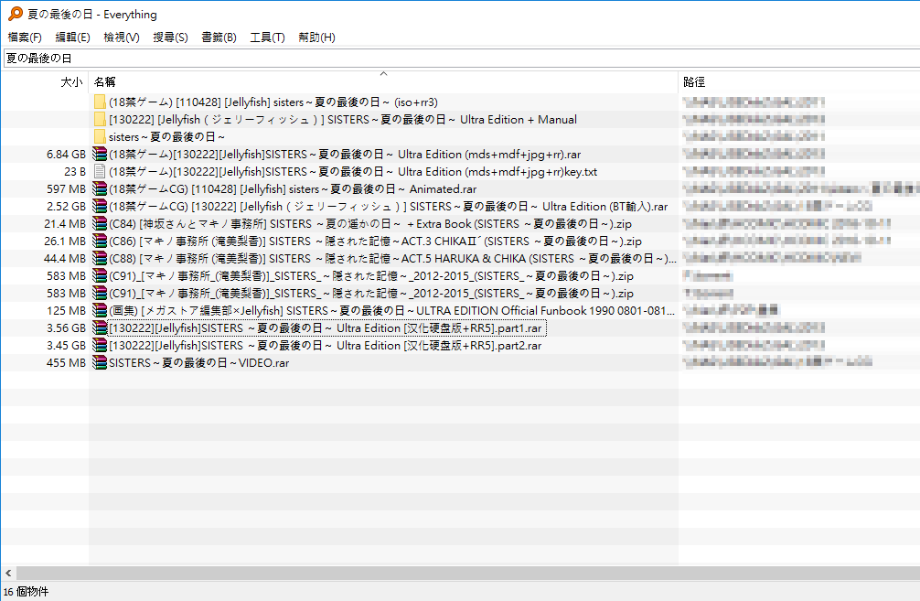Click archive icon of the (画集) Funbook file

[100, 310]
